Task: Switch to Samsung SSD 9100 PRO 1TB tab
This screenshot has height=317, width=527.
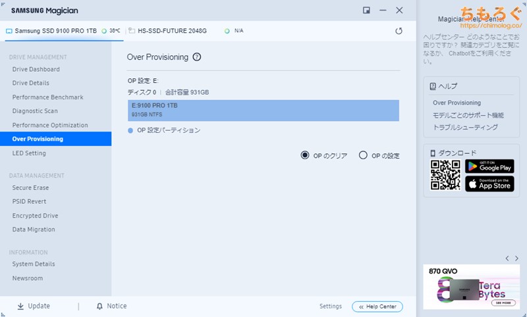Action: (x=64, y=31)
